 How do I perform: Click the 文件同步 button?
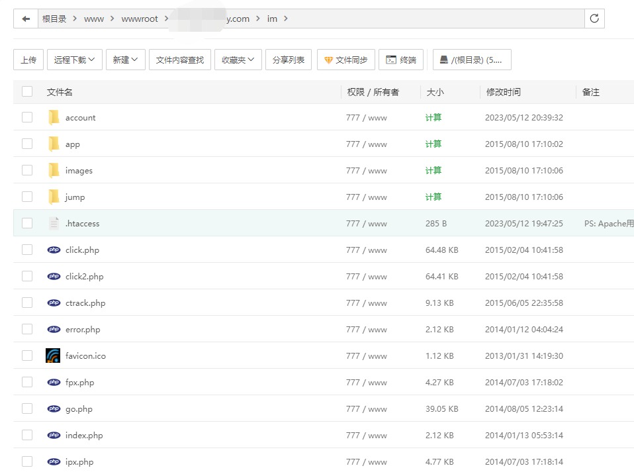point(346,60)
